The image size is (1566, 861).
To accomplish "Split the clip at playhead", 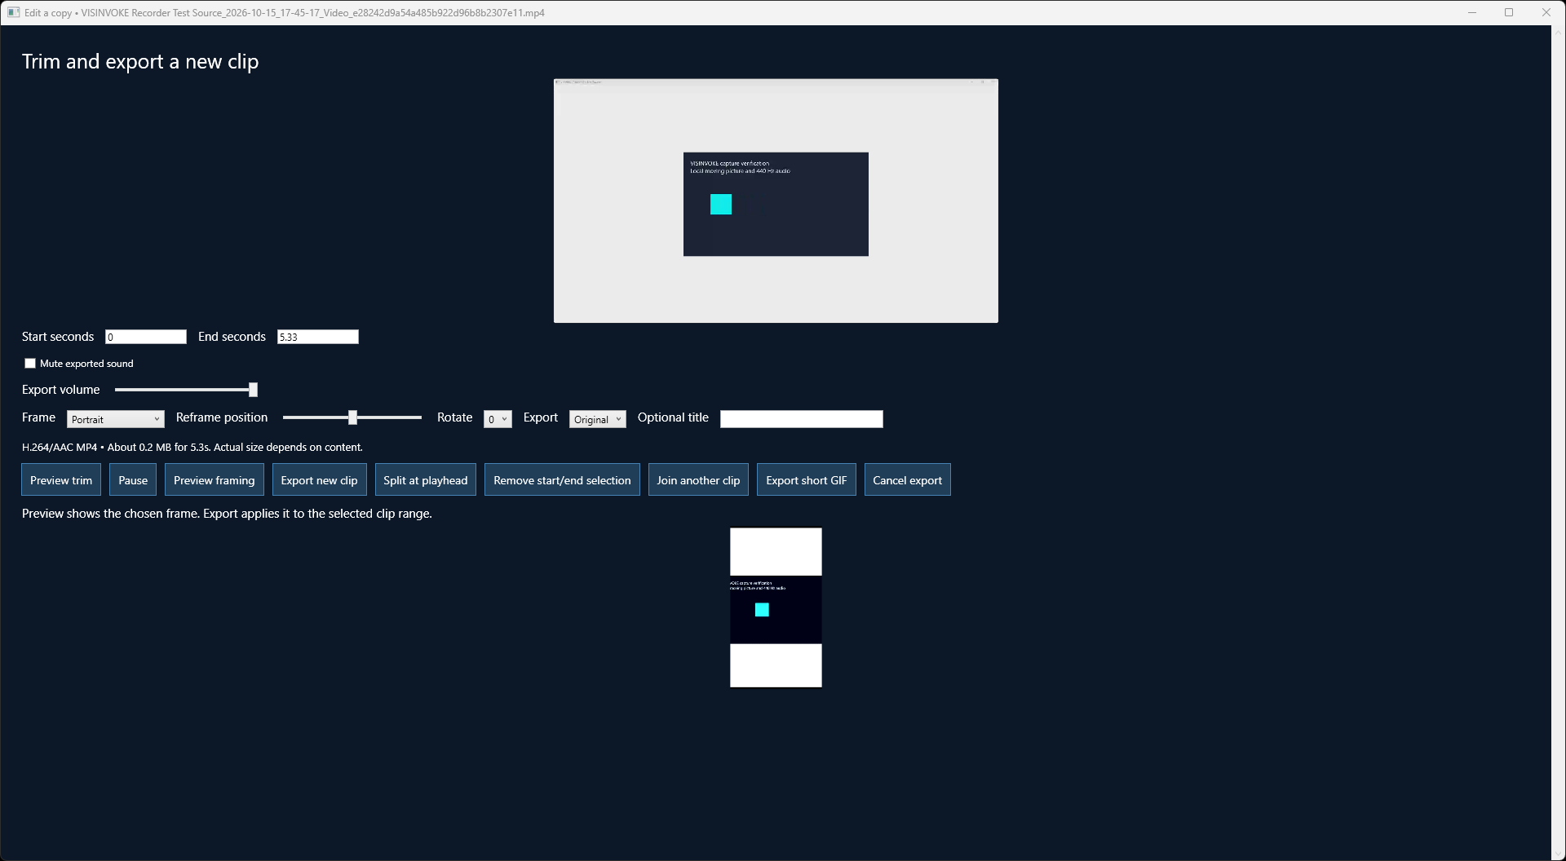I will coord(425,479).
